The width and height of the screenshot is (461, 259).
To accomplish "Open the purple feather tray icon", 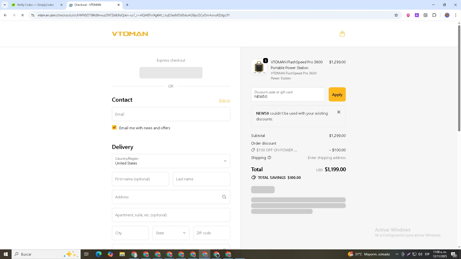I will (408, 254).
